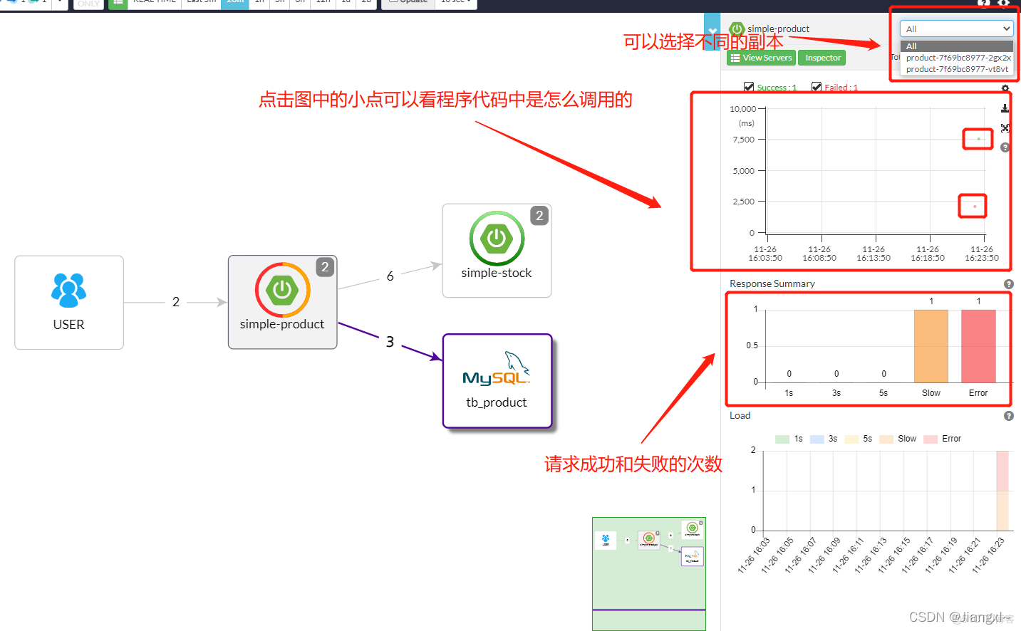The image size is (1021, 631).
Task: Select the simple-product Spring Boot node
Action: [282, 302]
